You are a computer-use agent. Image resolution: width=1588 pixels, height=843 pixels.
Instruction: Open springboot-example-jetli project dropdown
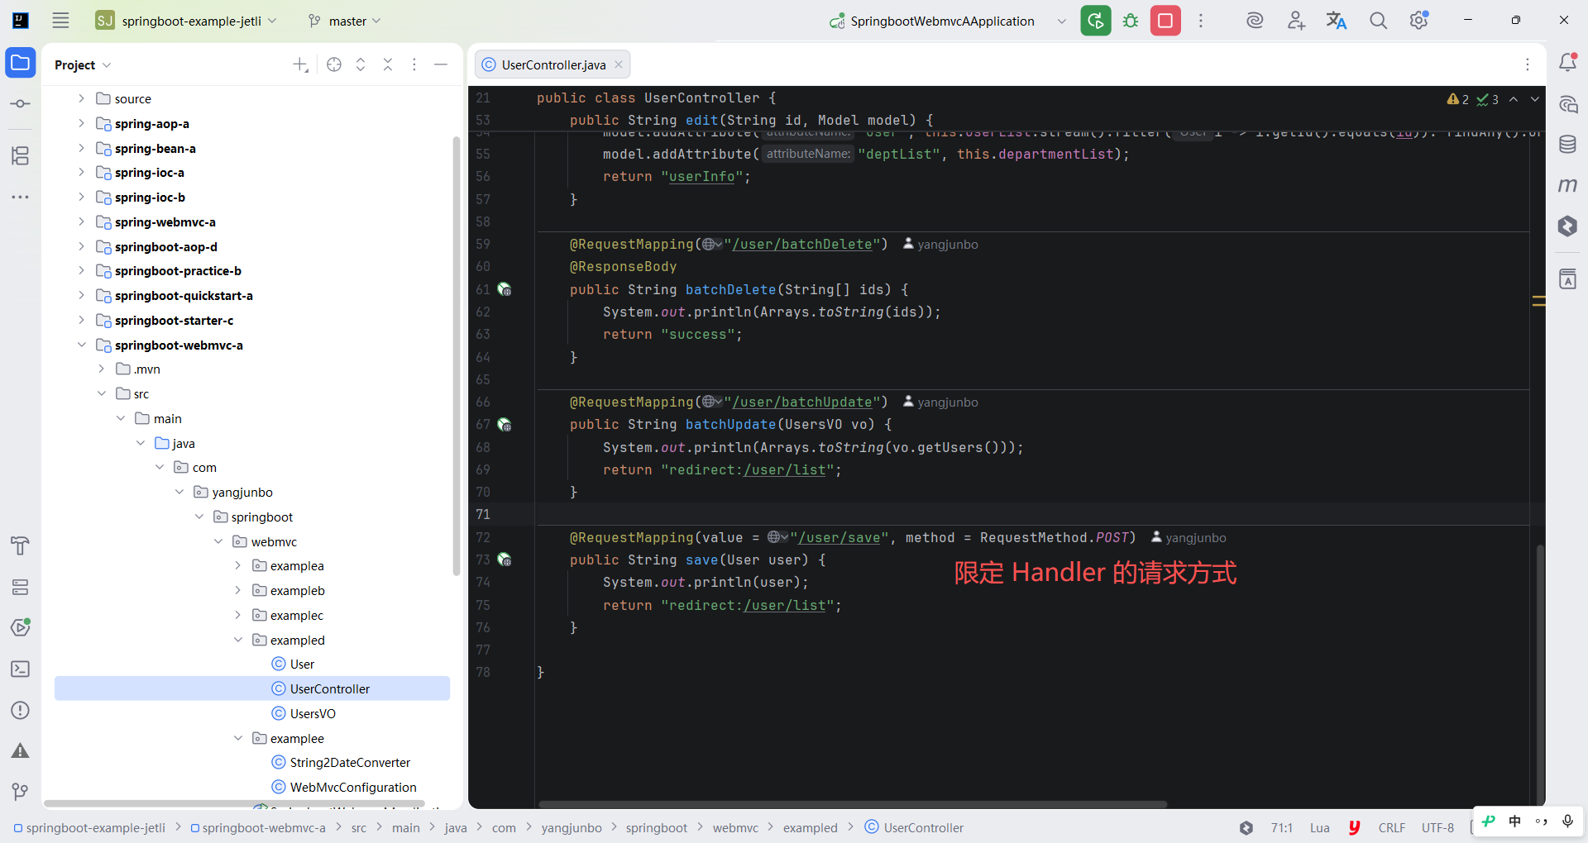(x=186, y=21)
